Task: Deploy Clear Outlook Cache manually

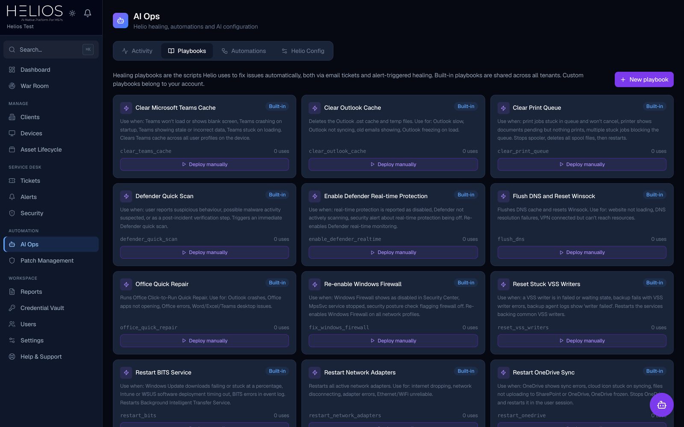Action: pos(393,164)
